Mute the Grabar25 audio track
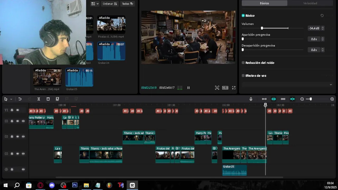 pos(23,169)
